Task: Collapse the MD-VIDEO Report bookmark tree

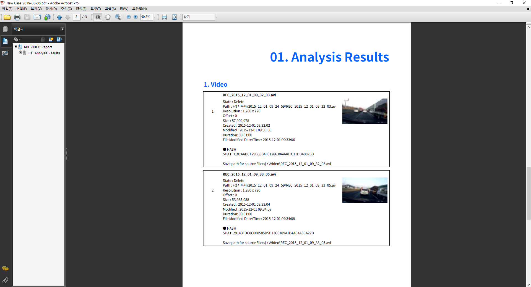Action: (x=16, y=47)
